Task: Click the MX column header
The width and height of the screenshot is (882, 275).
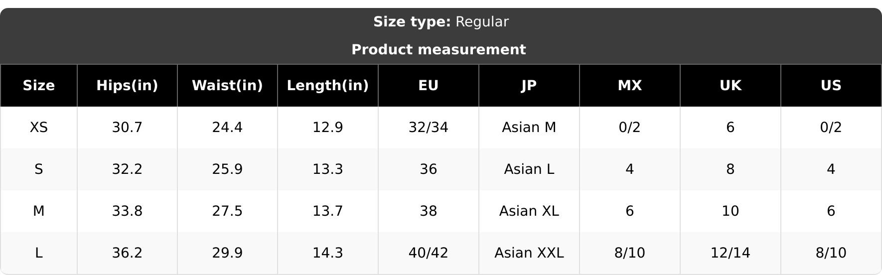Action: 630,86
